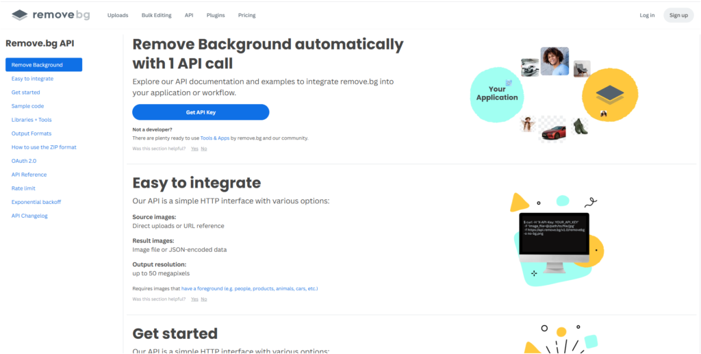Navigate to Exponential backoff section
The image size is (701, 354).
(36, 202)
